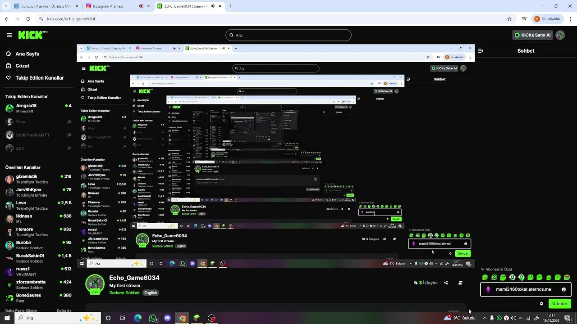The width and height of the screenshot is (577, 324).
Task: Click KICKs Satın Al button
Action: click(x=533, y=35)
